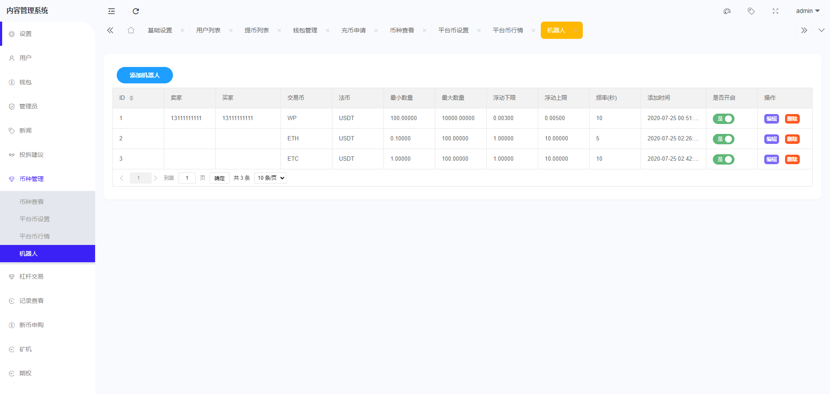Enter fullscreen mode via the expand icon
830x394 pixels.
pyautogui.click(x=776, y=11)
